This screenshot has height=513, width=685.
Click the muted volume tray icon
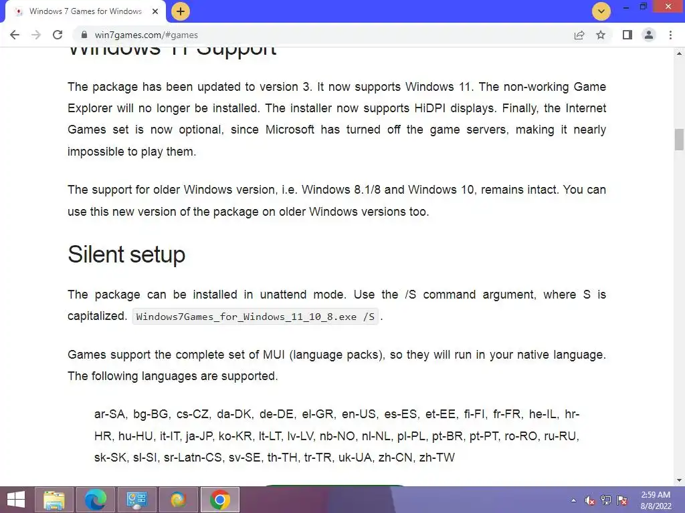coord(590,501)
